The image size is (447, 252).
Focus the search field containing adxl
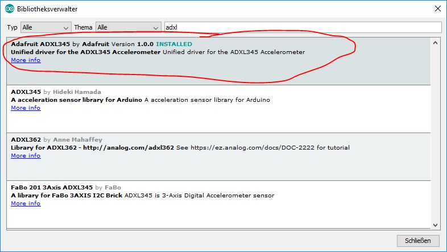[x=302, y=27]
